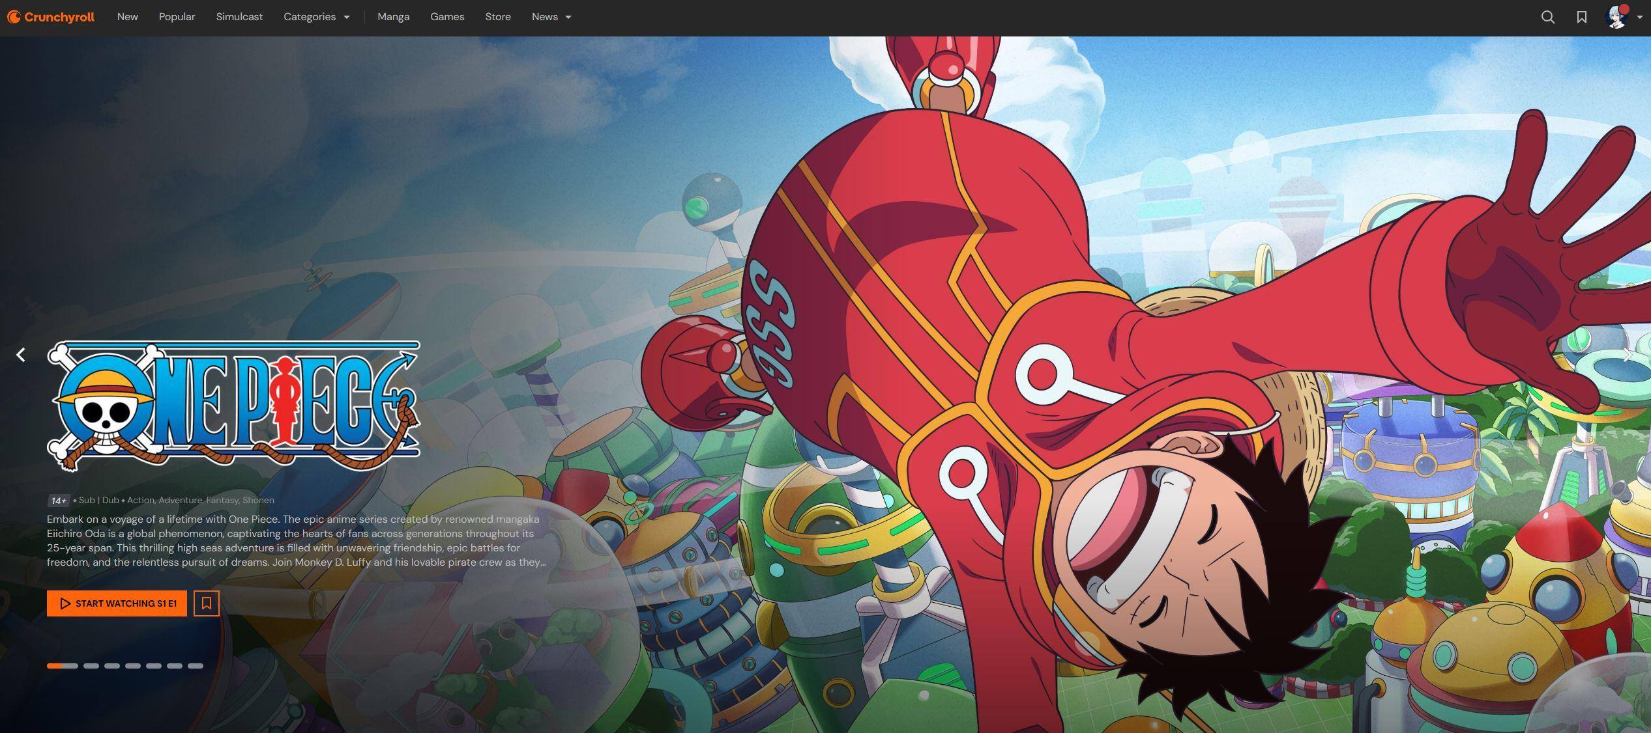The image size is (1651, 733).
Task: Jump to the last carousel indicator
Action: pos(196,666)
